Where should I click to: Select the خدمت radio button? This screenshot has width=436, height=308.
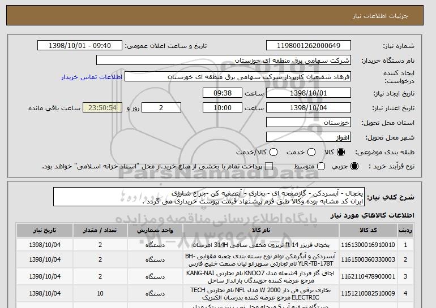pos(311,152)
